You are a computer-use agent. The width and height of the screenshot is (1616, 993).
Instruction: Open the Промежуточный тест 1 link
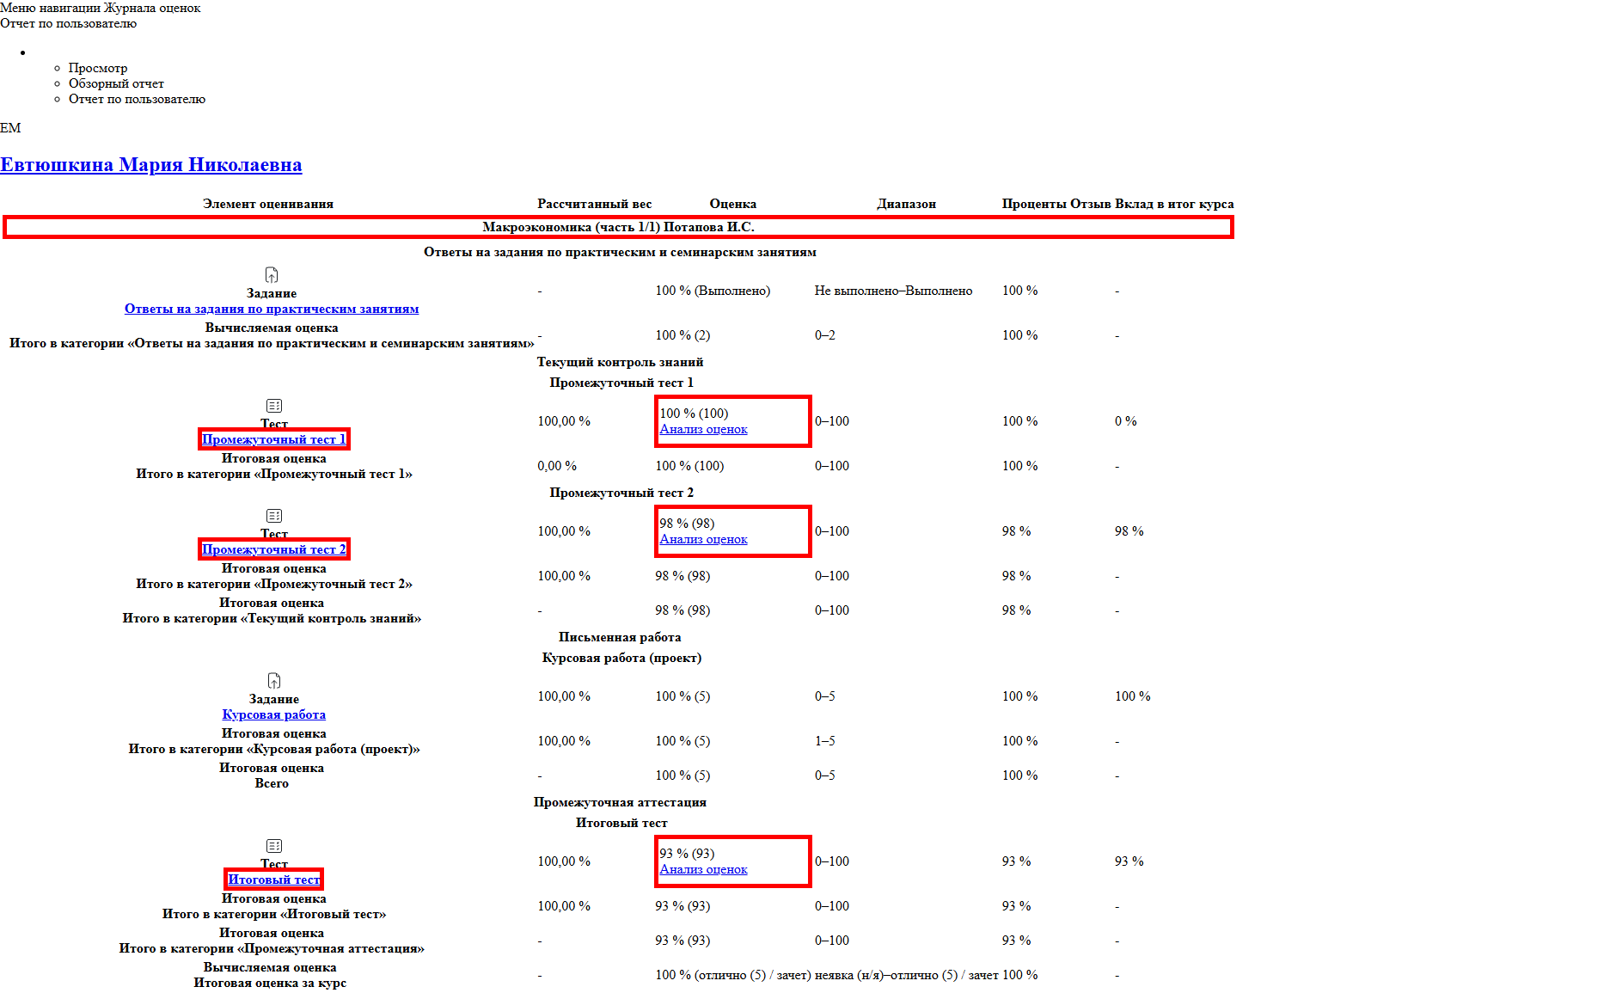274,439
